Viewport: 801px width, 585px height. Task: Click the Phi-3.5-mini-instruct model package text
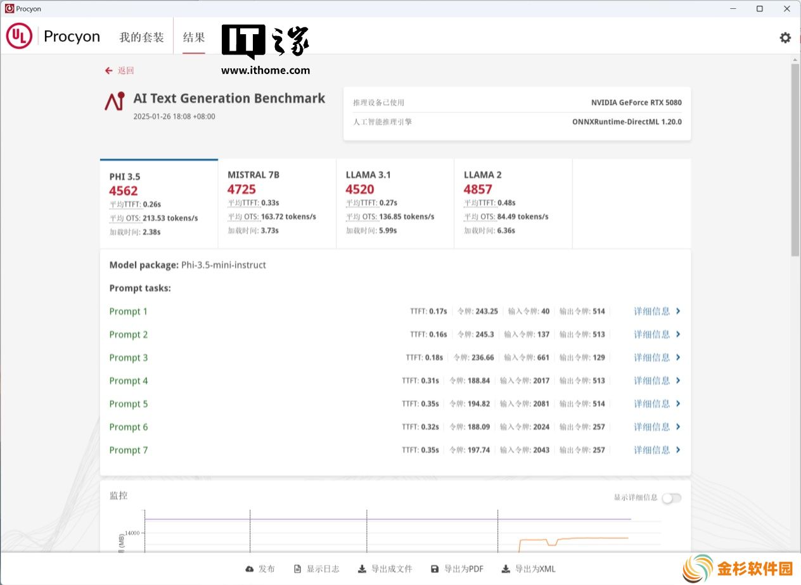pyautogui.click(x=224, y=265)
